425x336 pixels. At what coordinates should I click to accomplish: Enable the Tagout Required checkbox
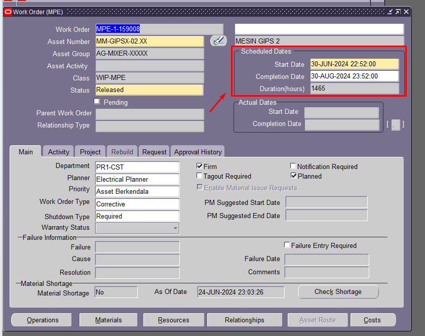[199, 176]
